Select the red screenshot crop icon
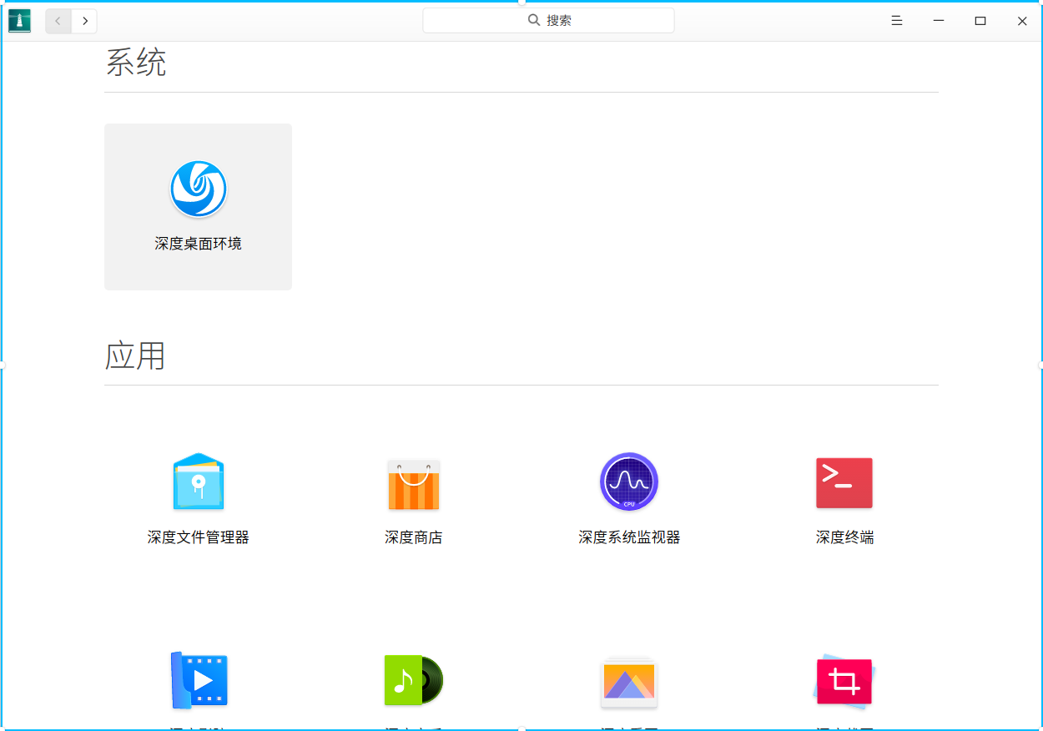This screenshot has height=731, width=1043. pyautogui.click(x=844, y=680)
